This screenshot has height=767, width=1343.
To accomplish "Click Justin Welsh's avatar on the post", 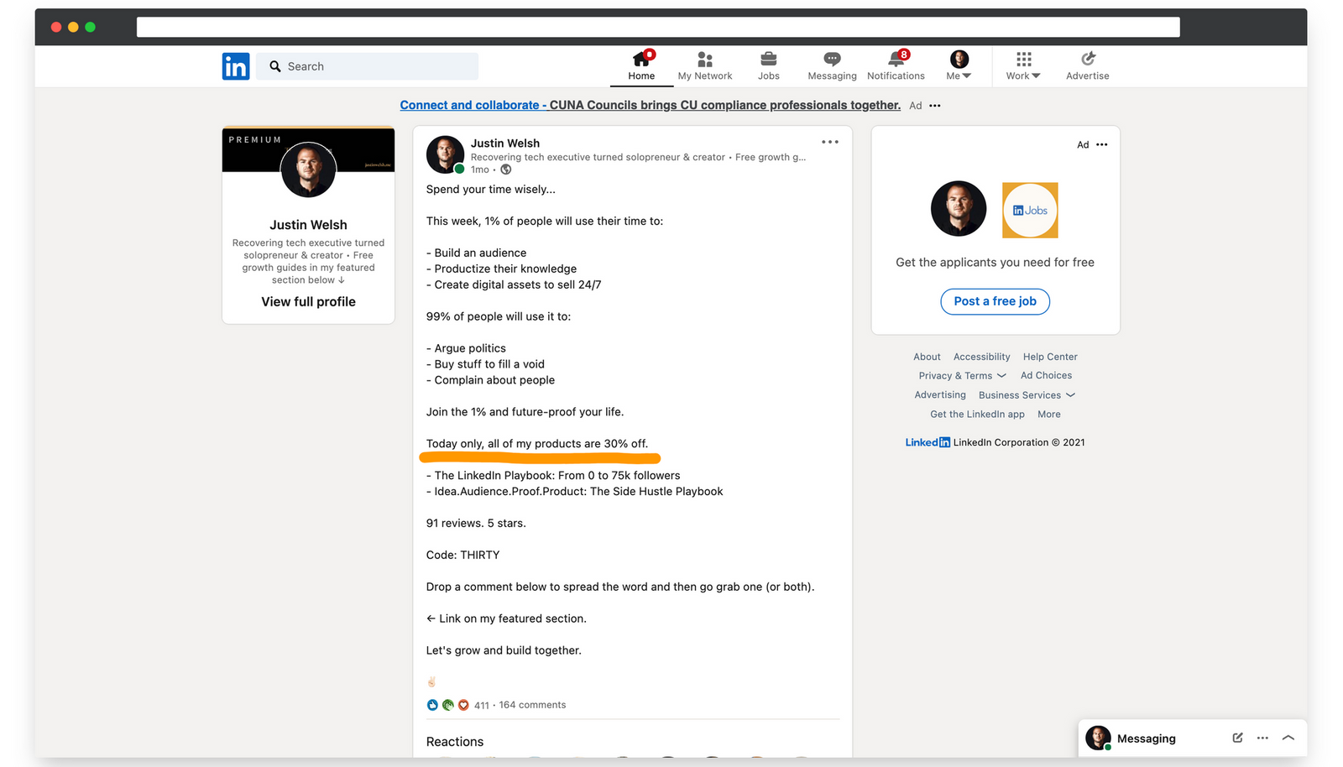I will click(x=445, y=154).
